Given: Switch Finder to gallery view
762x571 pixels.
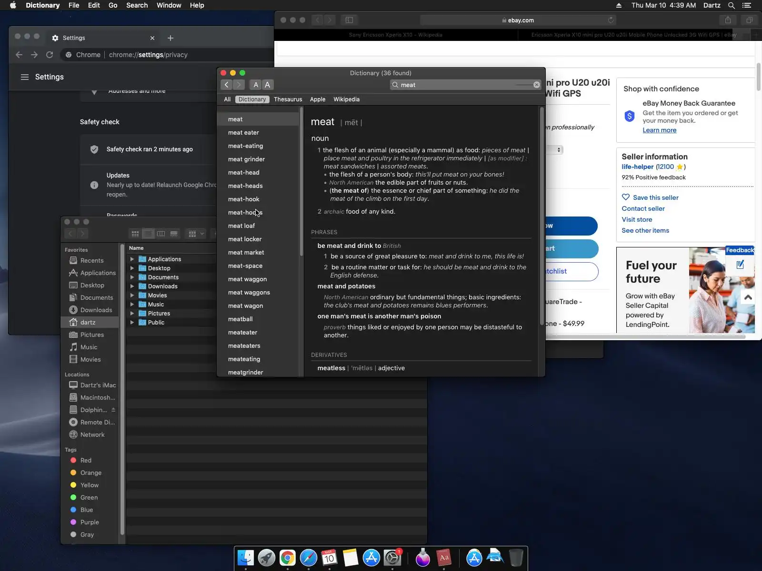Looking at the screenshot, I should [x=174, y=234].
